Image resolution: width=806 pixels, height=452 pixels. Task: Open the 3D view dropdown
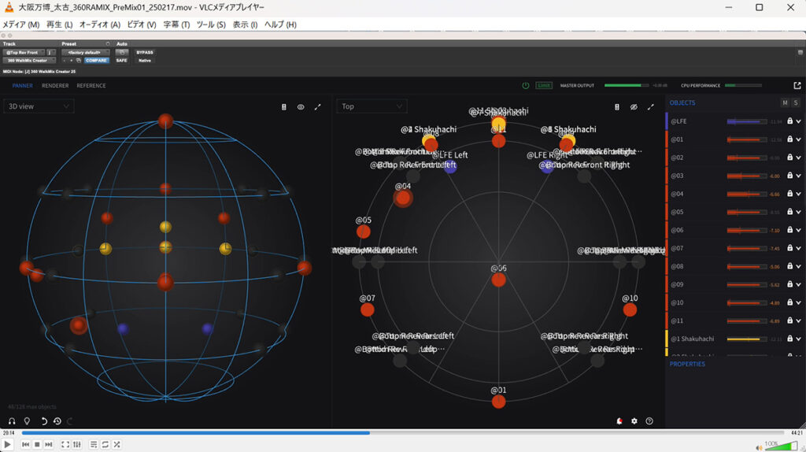pyautogui.click(x=39, y=106)
